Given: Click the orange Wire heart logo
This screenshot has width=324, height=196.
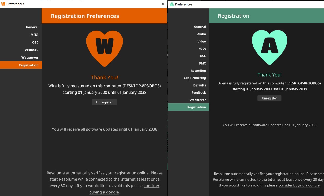Looking at the screenshot, I should pos(105,48).
